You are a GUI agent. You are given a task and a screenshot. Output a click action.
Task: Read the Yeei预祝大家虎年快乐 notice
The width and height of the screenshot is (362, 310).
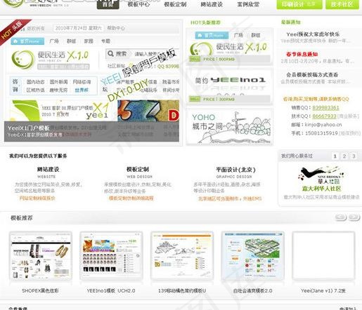[x=313, y=34]
